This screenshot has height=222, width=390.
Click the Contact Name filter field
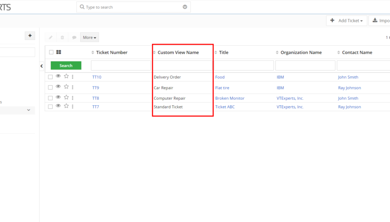(x=363, y=65)
